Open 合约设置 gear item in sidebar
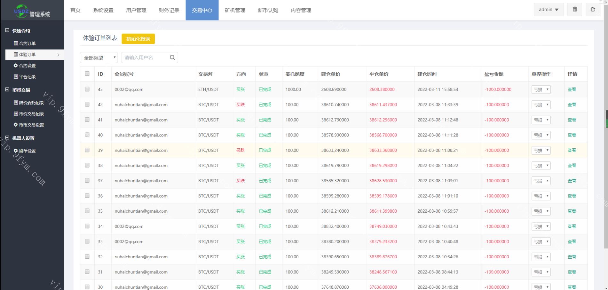Viewport: 608px width, 290px height. pyautogui.click(x=27, y=66)
